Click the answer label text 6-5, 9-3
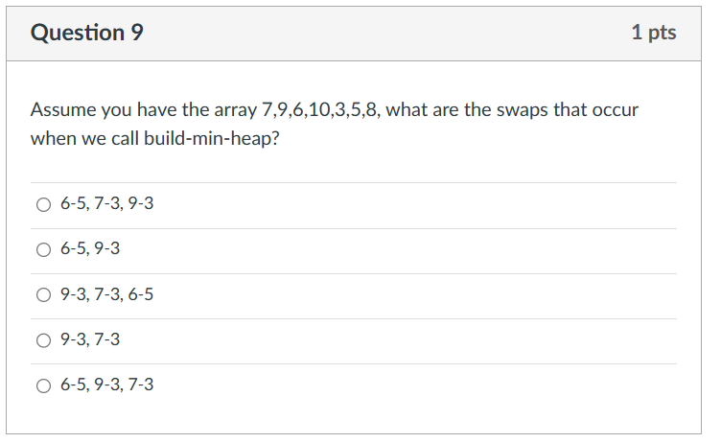721x443 pixels. coord(90,248)
